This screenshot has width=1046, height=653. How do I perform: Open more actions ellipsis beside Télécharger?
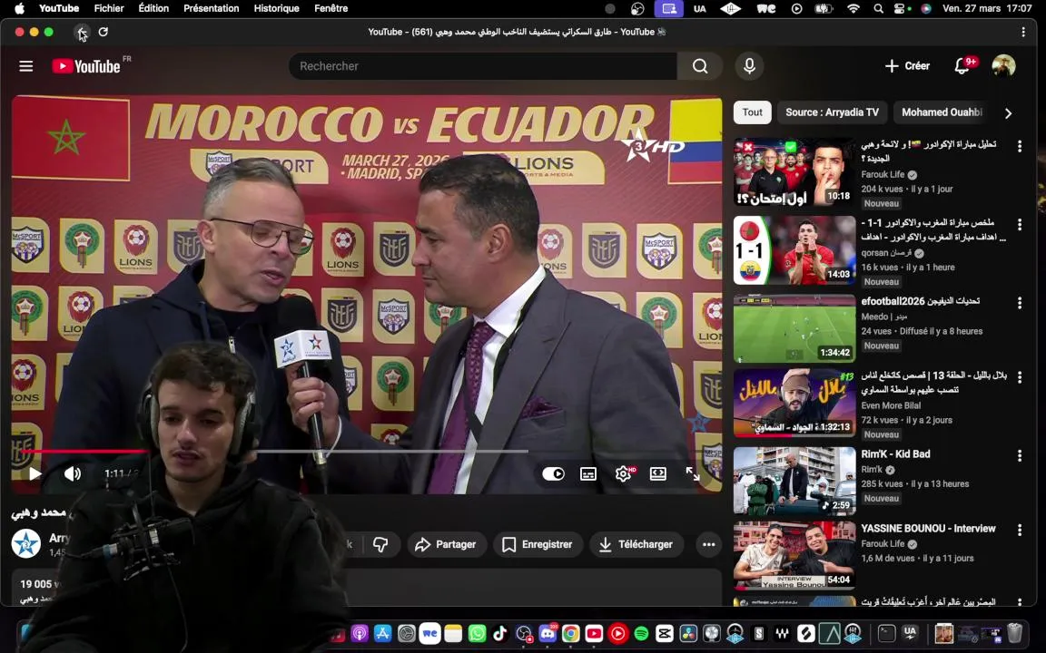[x=708, y=544]
